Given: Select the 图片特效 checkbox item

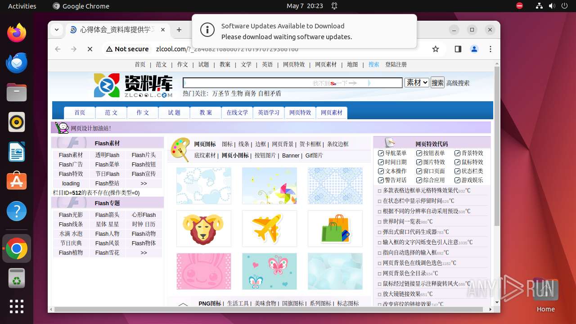Looking at the screenshot, I should click(431, 162).
